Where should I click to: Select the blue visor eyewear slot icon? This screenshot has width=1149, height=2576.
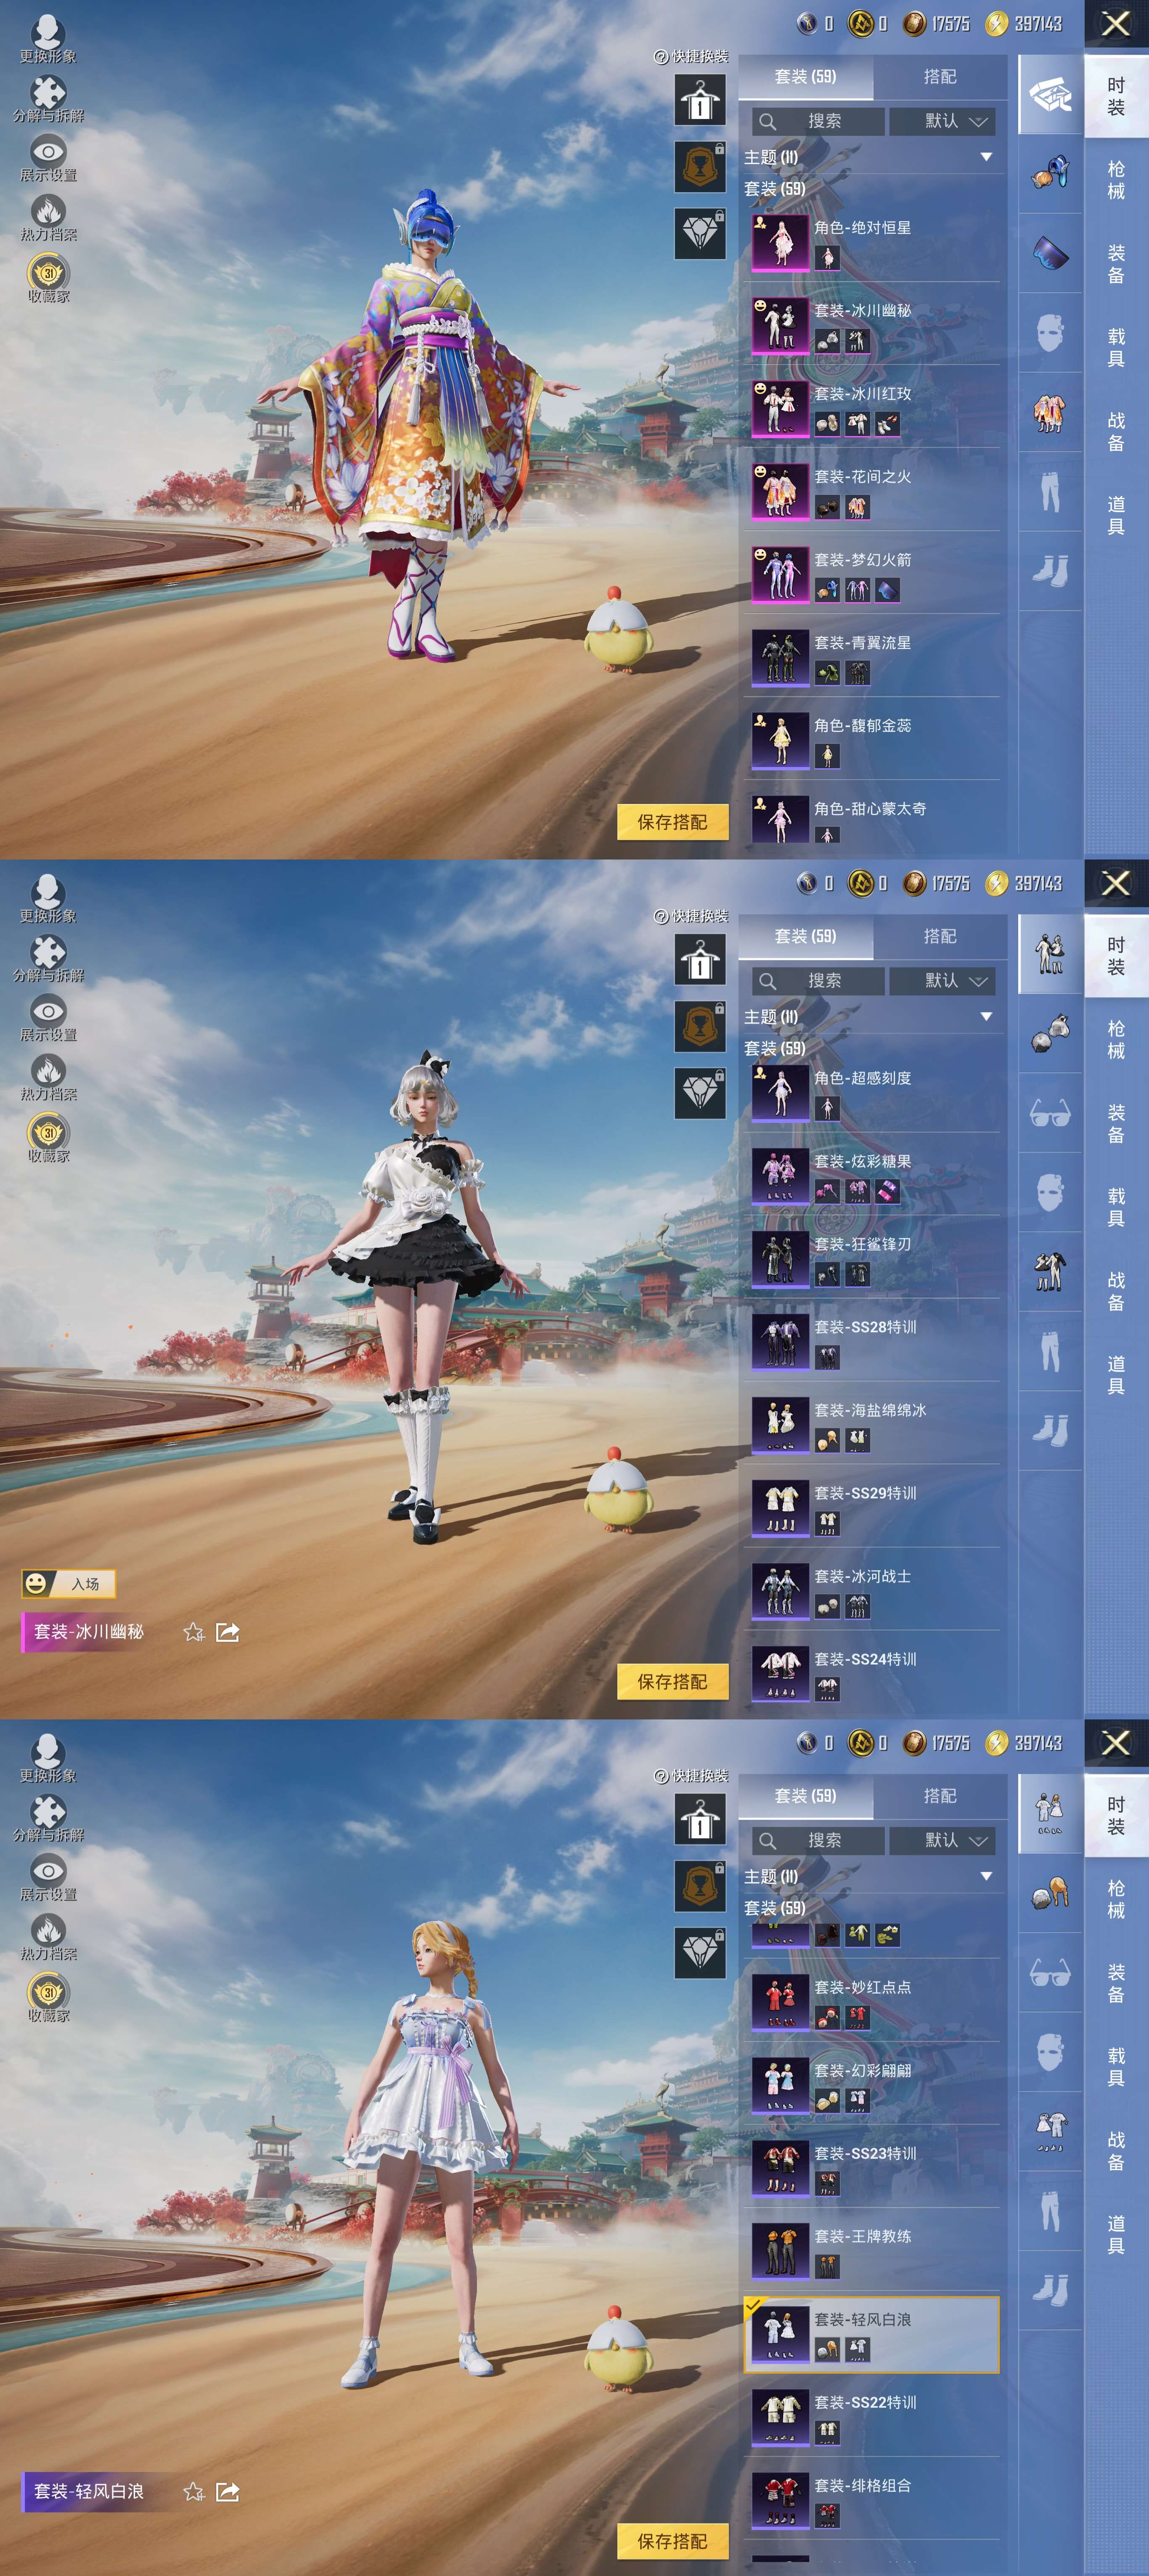pos(1050,253)
